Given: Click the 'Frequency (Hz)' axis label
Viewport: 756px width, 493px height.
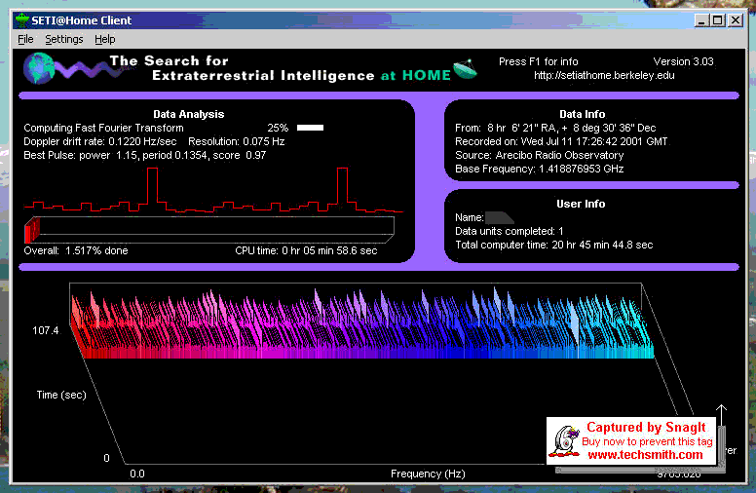Looking at the screenshot, I should [x=428, y=474].
